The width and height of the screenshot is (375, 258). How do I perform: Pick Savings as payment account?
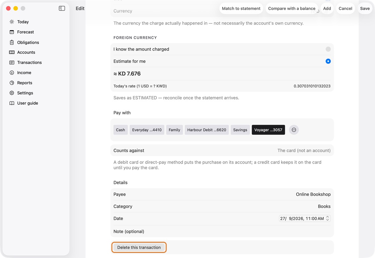pos(240,130)
